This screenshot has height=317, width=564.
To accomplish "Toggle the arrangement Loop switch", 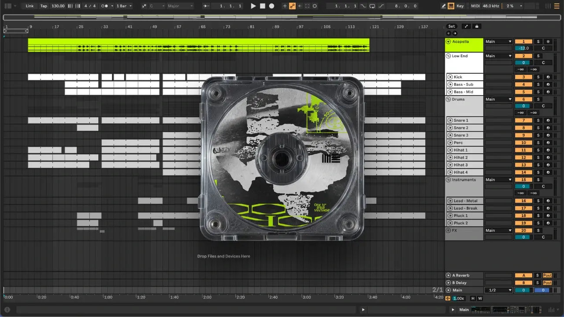I will pyautogui.click(x=372, y=6).
